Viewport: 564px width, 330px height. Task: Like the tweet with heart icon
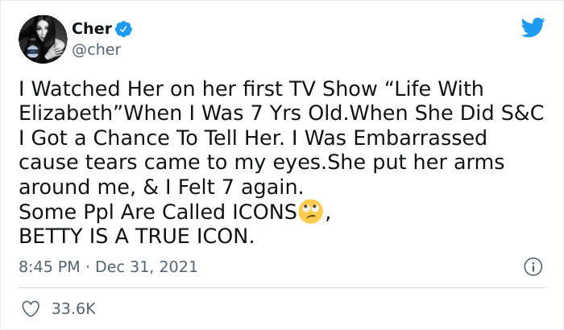coord(32,308)
